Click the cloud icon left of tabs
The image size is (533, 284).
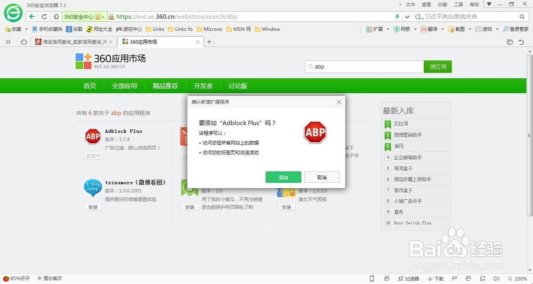[x=23, y=42]
